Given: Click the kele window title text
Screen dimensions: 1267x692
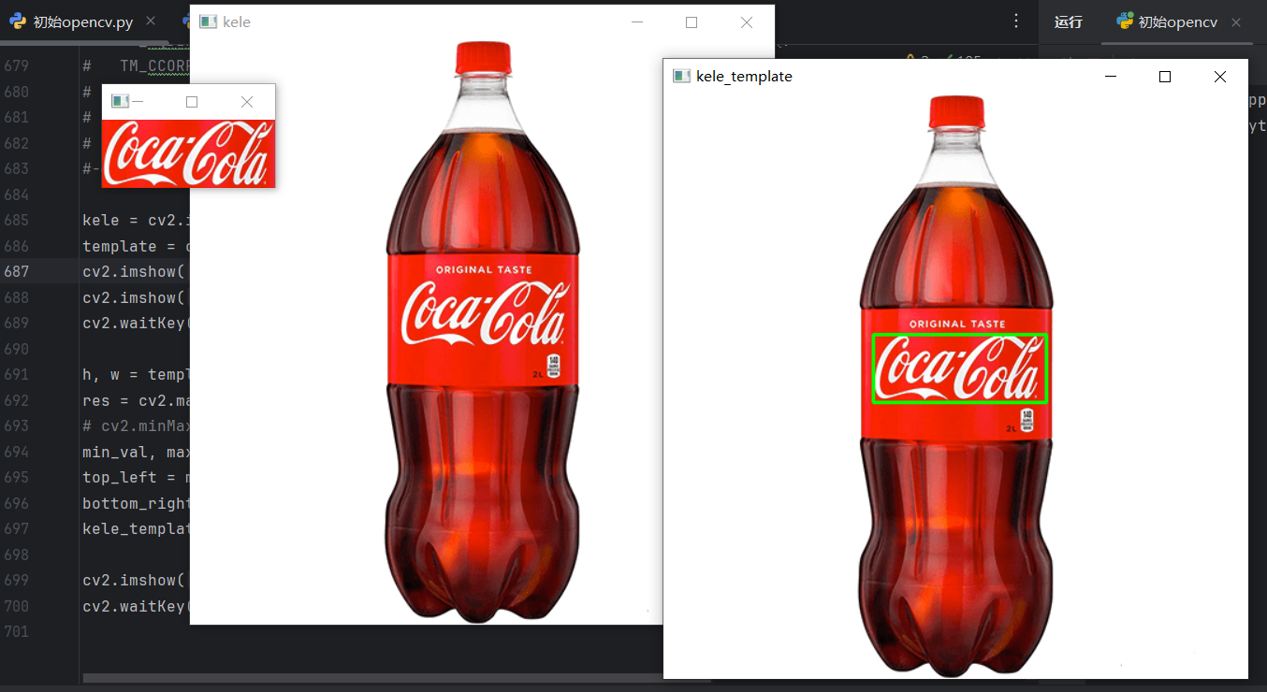Looking at the screenshot, I should pos(237,22).
